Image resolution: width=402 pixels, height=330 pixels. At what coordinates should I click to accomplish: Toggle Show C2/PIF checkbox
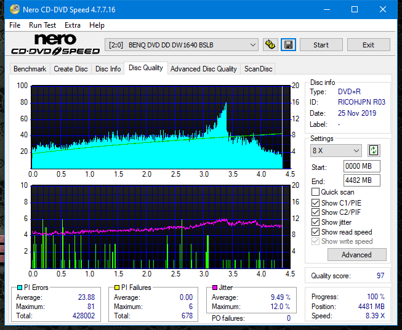(315, 212)
